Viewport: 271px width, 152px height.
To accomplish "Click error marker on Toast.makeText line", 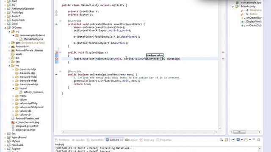I will [56, 59].
